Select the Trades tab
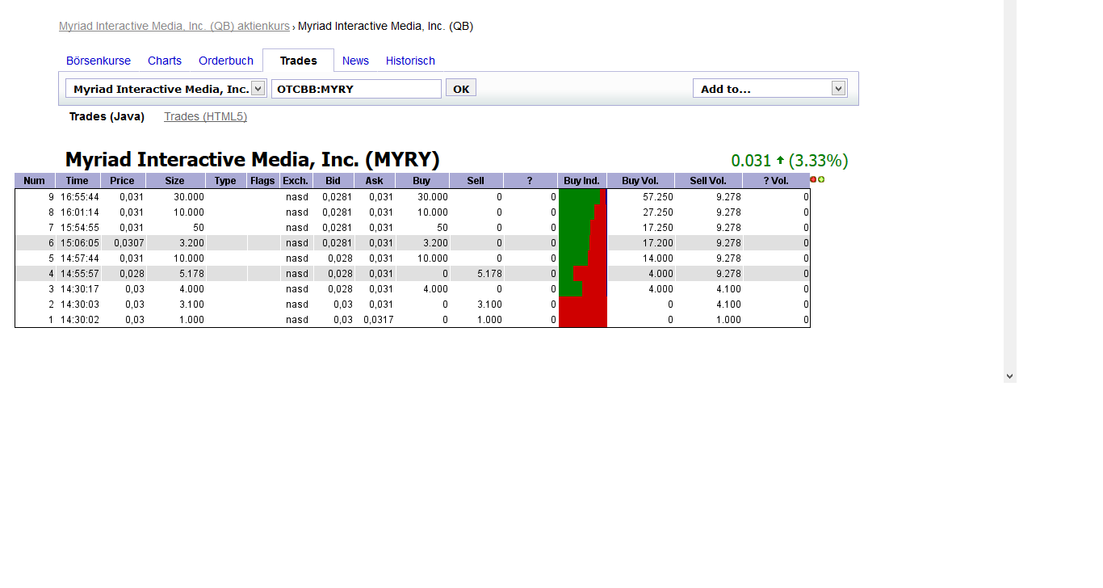The image size is (1103, 588). point(298,61)
